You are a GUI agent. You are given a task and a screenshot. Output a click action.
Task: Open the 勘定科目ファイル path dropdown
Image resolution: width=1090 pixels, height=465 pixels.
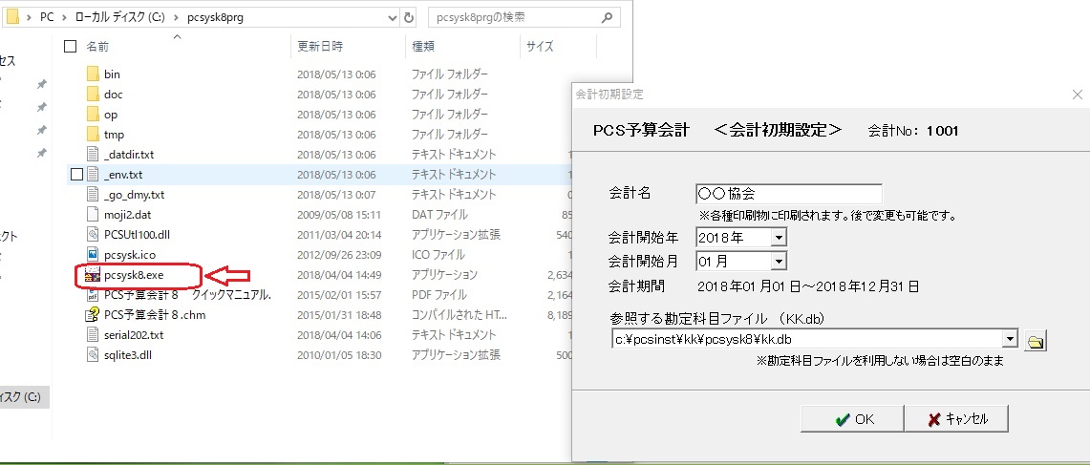(x=1010, y=339)
